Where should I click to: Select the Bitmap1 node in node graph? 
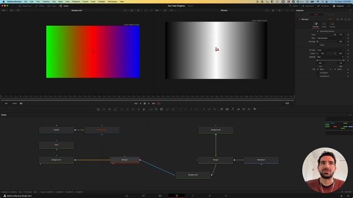pyautogui.click(x=125, y=160)
